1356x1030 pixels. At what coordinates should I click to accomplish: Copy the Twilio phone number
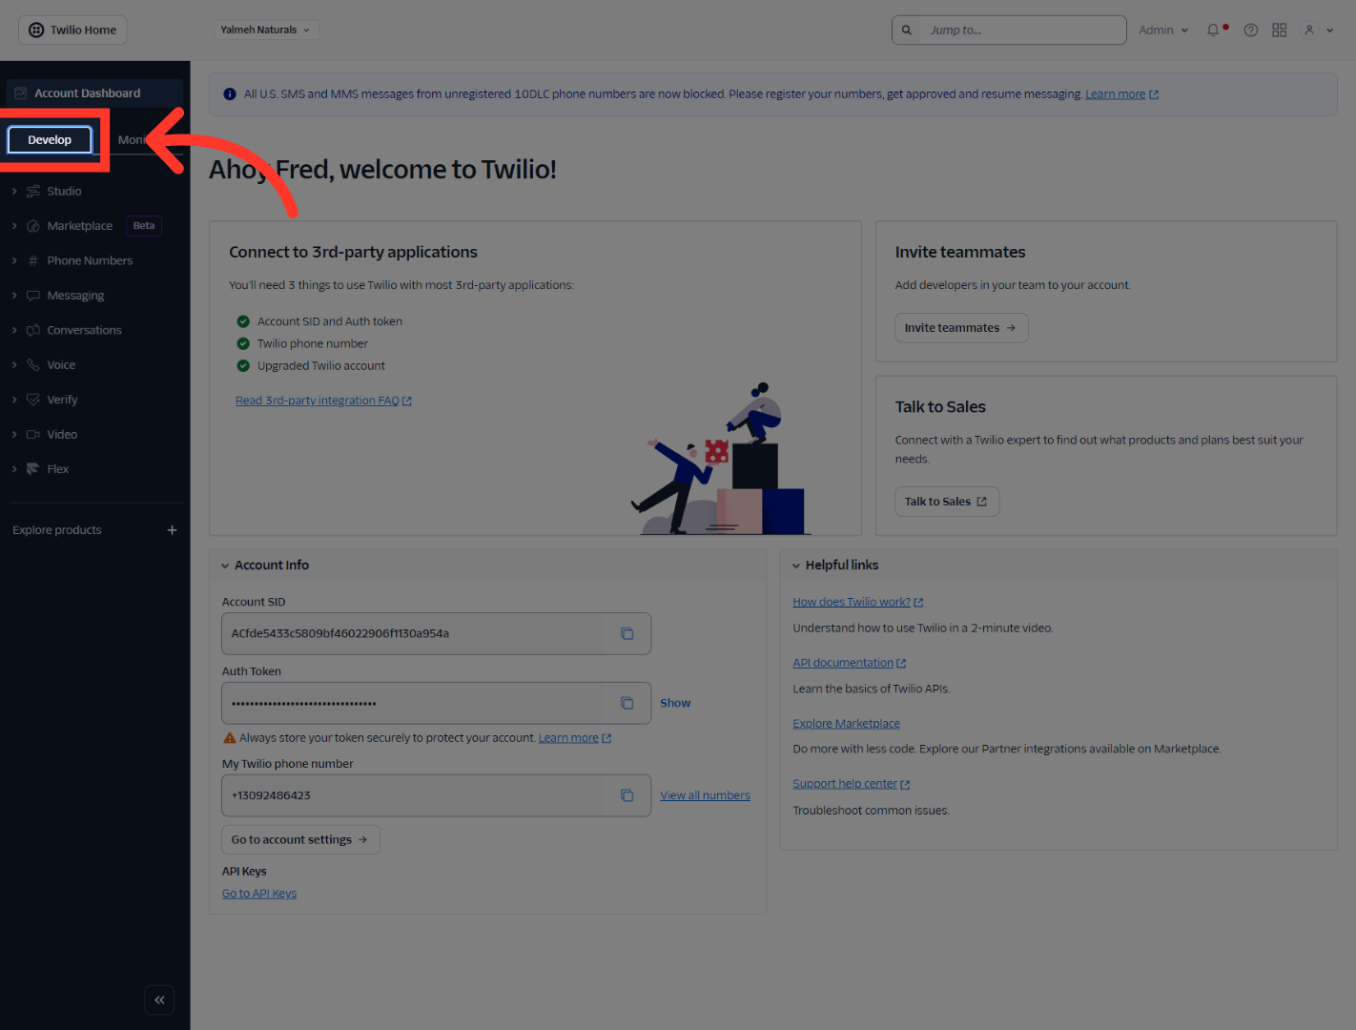[627, 795]
